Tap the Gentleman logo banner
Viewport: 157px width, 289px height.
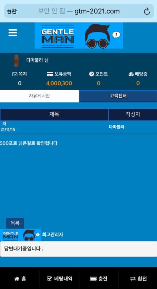pyautogui.click(x=79, y=36)
